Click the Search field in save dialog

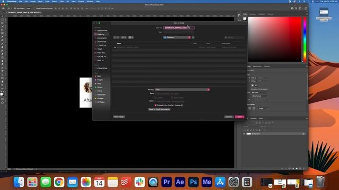point(234,37)
